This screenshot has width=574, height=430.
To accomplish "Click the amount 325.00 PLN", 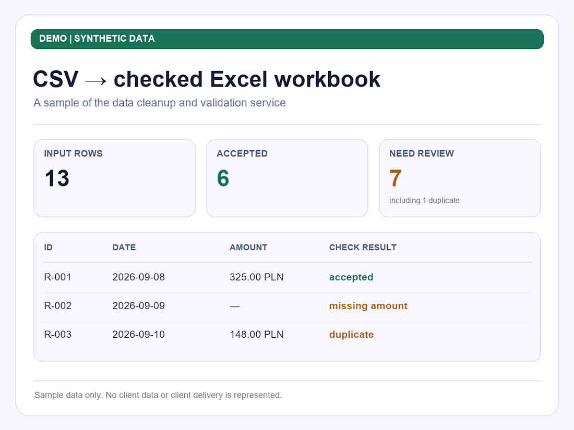I will (257, 277).
